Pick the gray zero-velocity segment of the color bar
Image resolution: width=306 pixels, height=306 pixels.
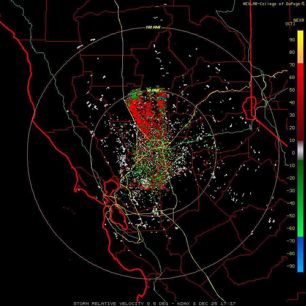coord(300,151)
